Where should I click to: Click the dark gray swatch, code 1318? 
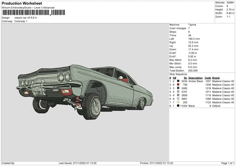tap(178, 88)
